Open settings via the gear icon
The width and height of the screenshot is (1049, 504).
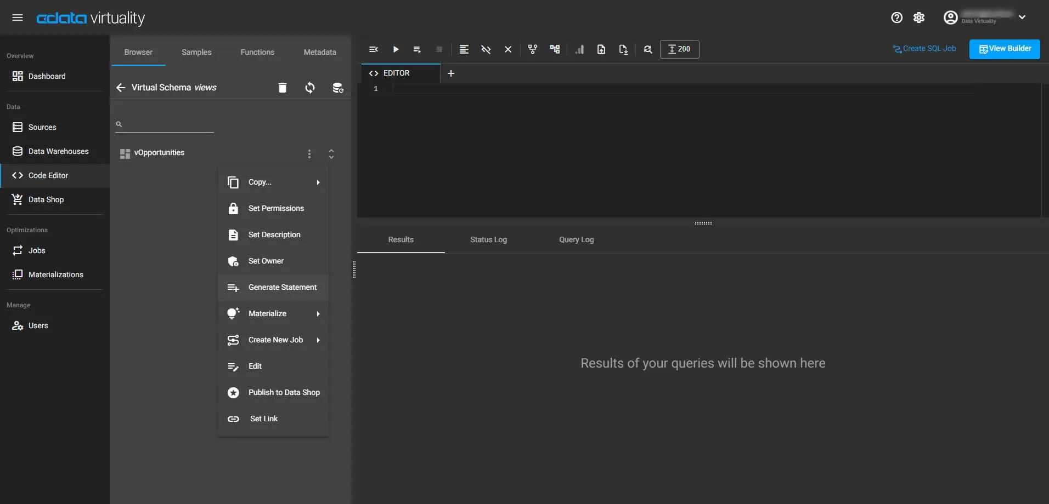click(x=919, y=18)
